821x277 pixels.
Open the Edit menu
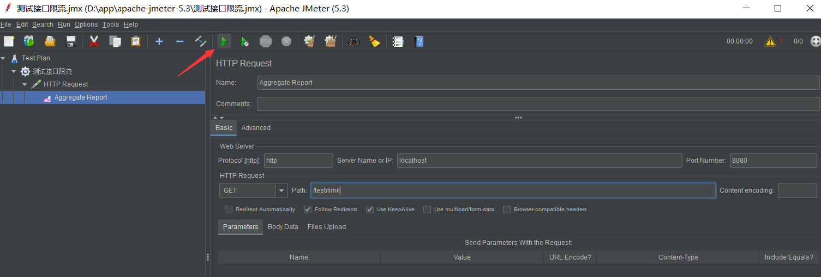[x=22, y=24]
